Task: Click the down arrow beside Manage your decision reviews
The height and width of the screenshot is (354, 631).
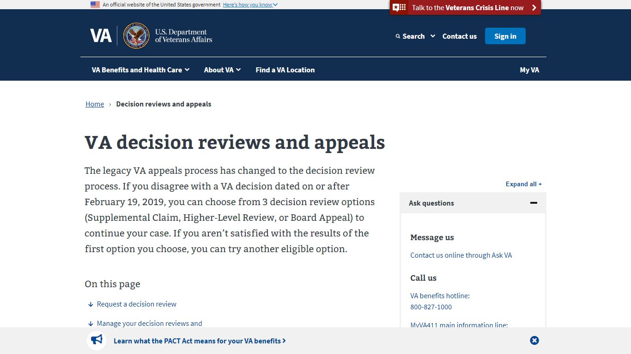Action: tap(91, 324)
